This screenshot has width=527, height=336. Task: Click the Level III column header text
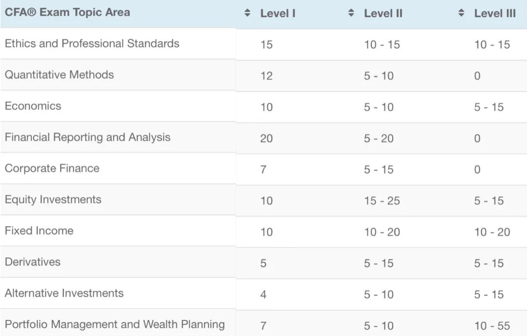click(x=495, y=14)
